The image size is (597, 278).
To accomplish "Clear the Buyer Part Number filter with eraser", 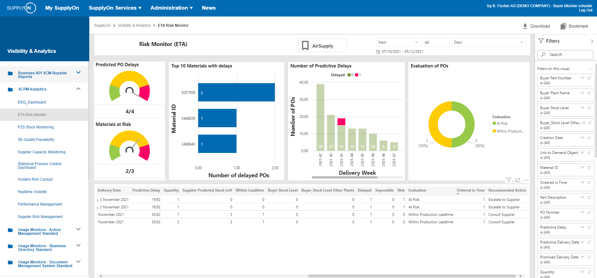I will 589,78.
